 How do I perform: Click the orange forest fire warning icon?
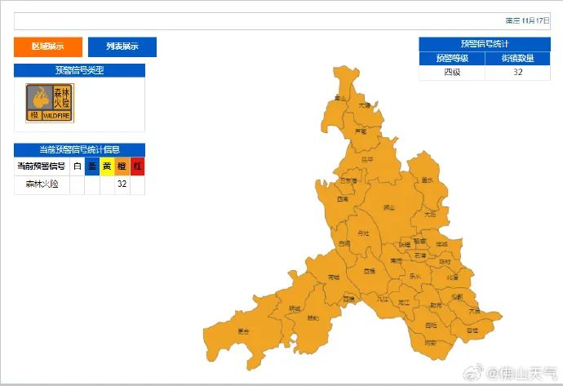(x=50, y=104)
